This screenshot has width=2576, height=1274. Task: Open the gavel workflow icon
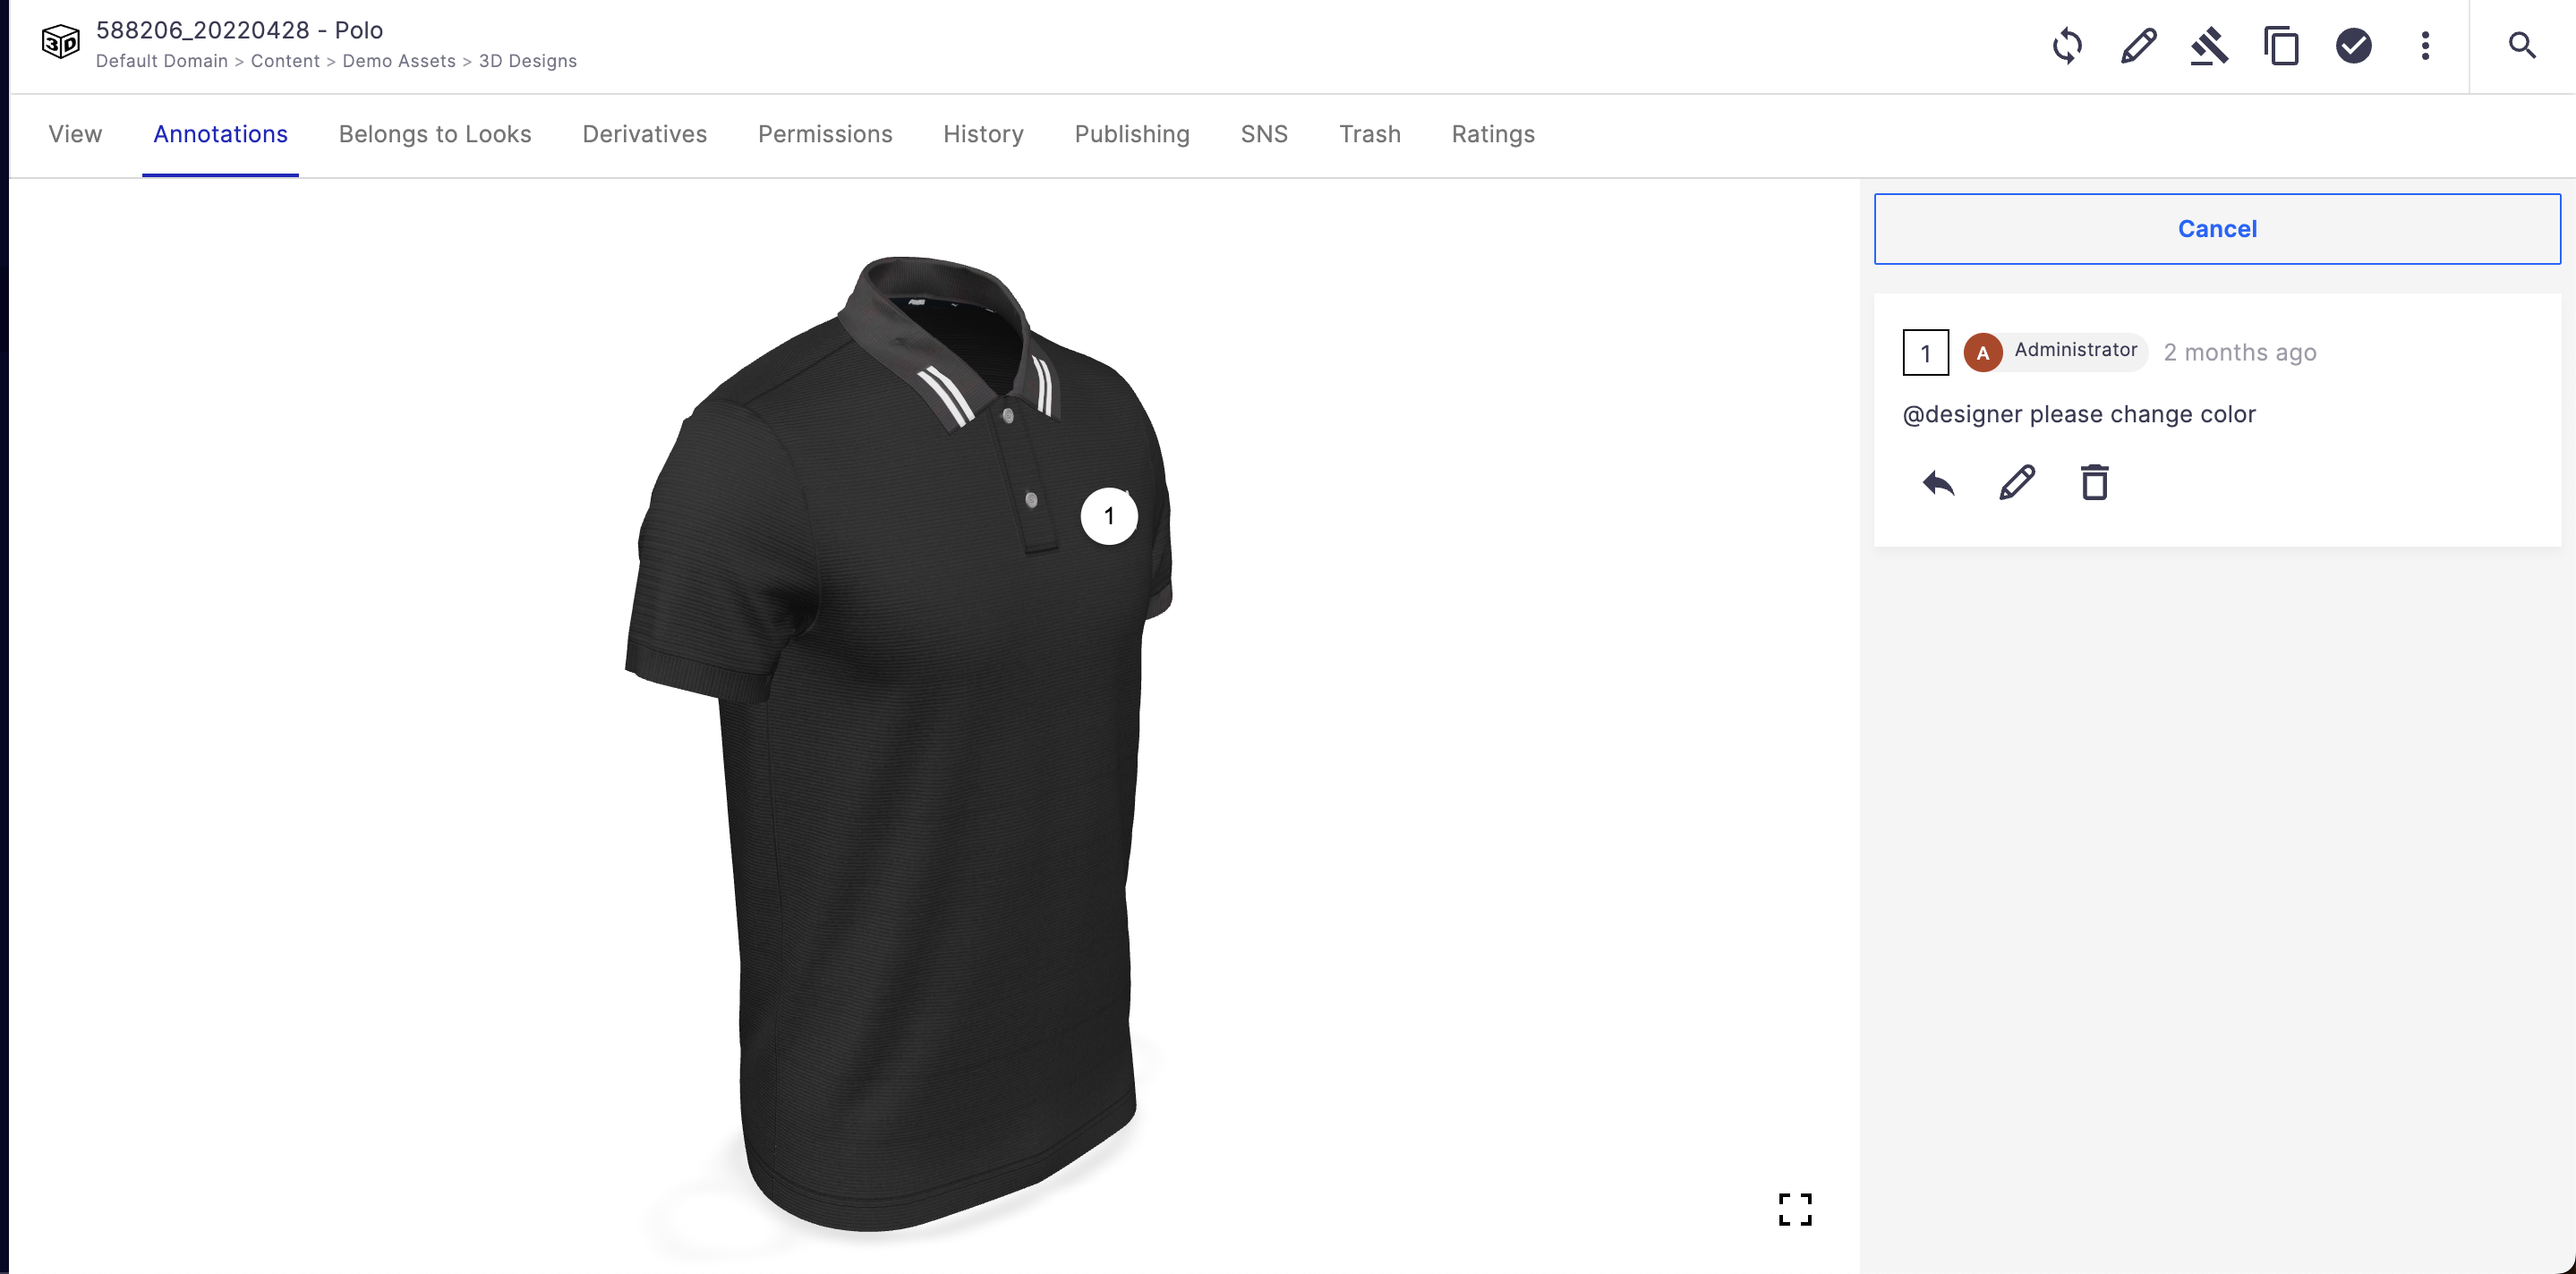point(2209,46)
